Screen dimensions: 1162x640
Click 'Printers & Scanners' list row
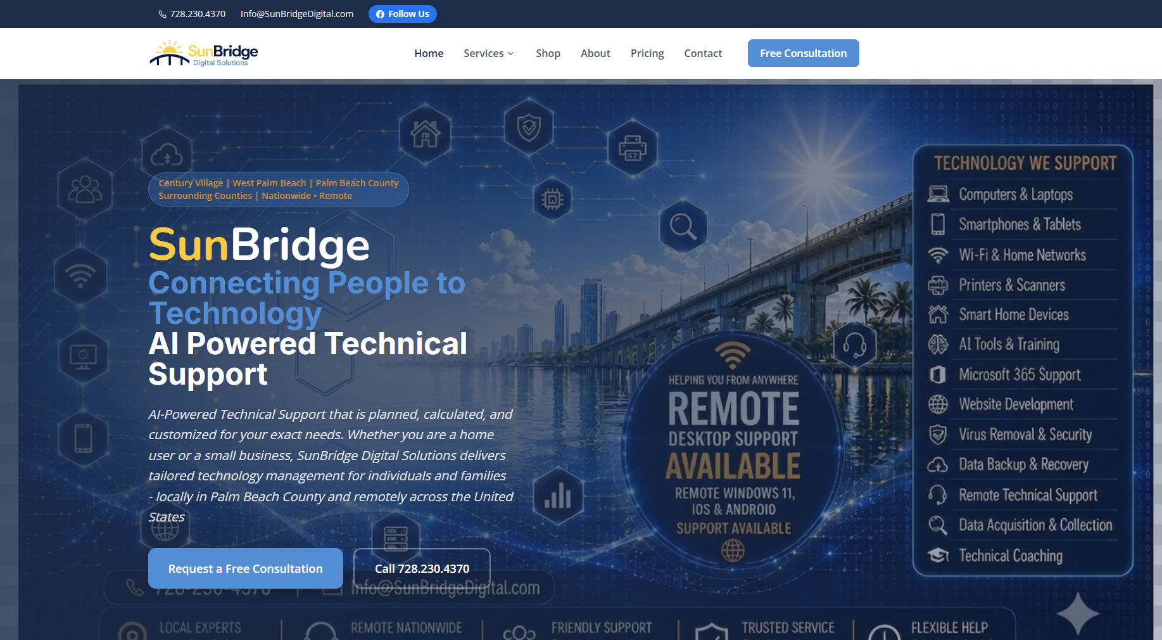pyautogui.click(x=1023, y=285)
